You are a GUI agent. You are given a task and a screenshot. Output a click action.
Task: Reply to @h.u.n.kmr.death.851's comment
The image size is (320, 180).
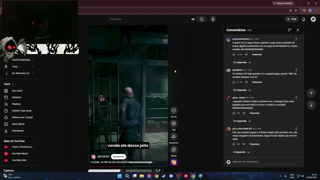pos(254,144)
